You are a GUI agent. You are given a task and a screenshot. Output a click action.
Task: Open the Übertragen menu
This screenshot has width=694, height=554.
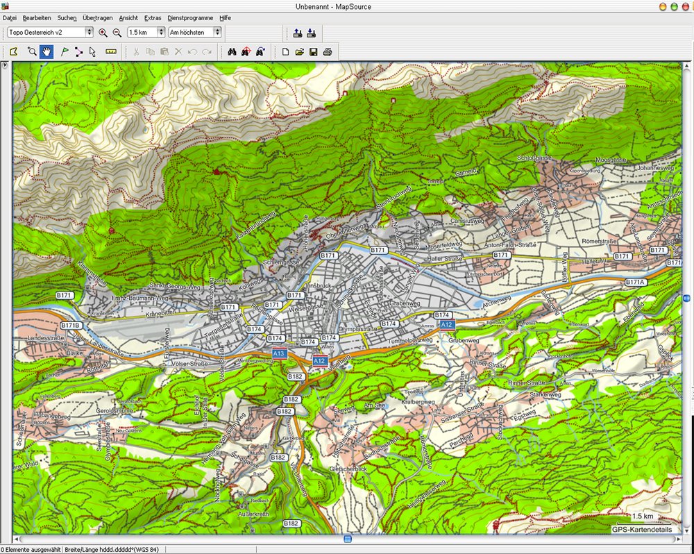point(97,18)
